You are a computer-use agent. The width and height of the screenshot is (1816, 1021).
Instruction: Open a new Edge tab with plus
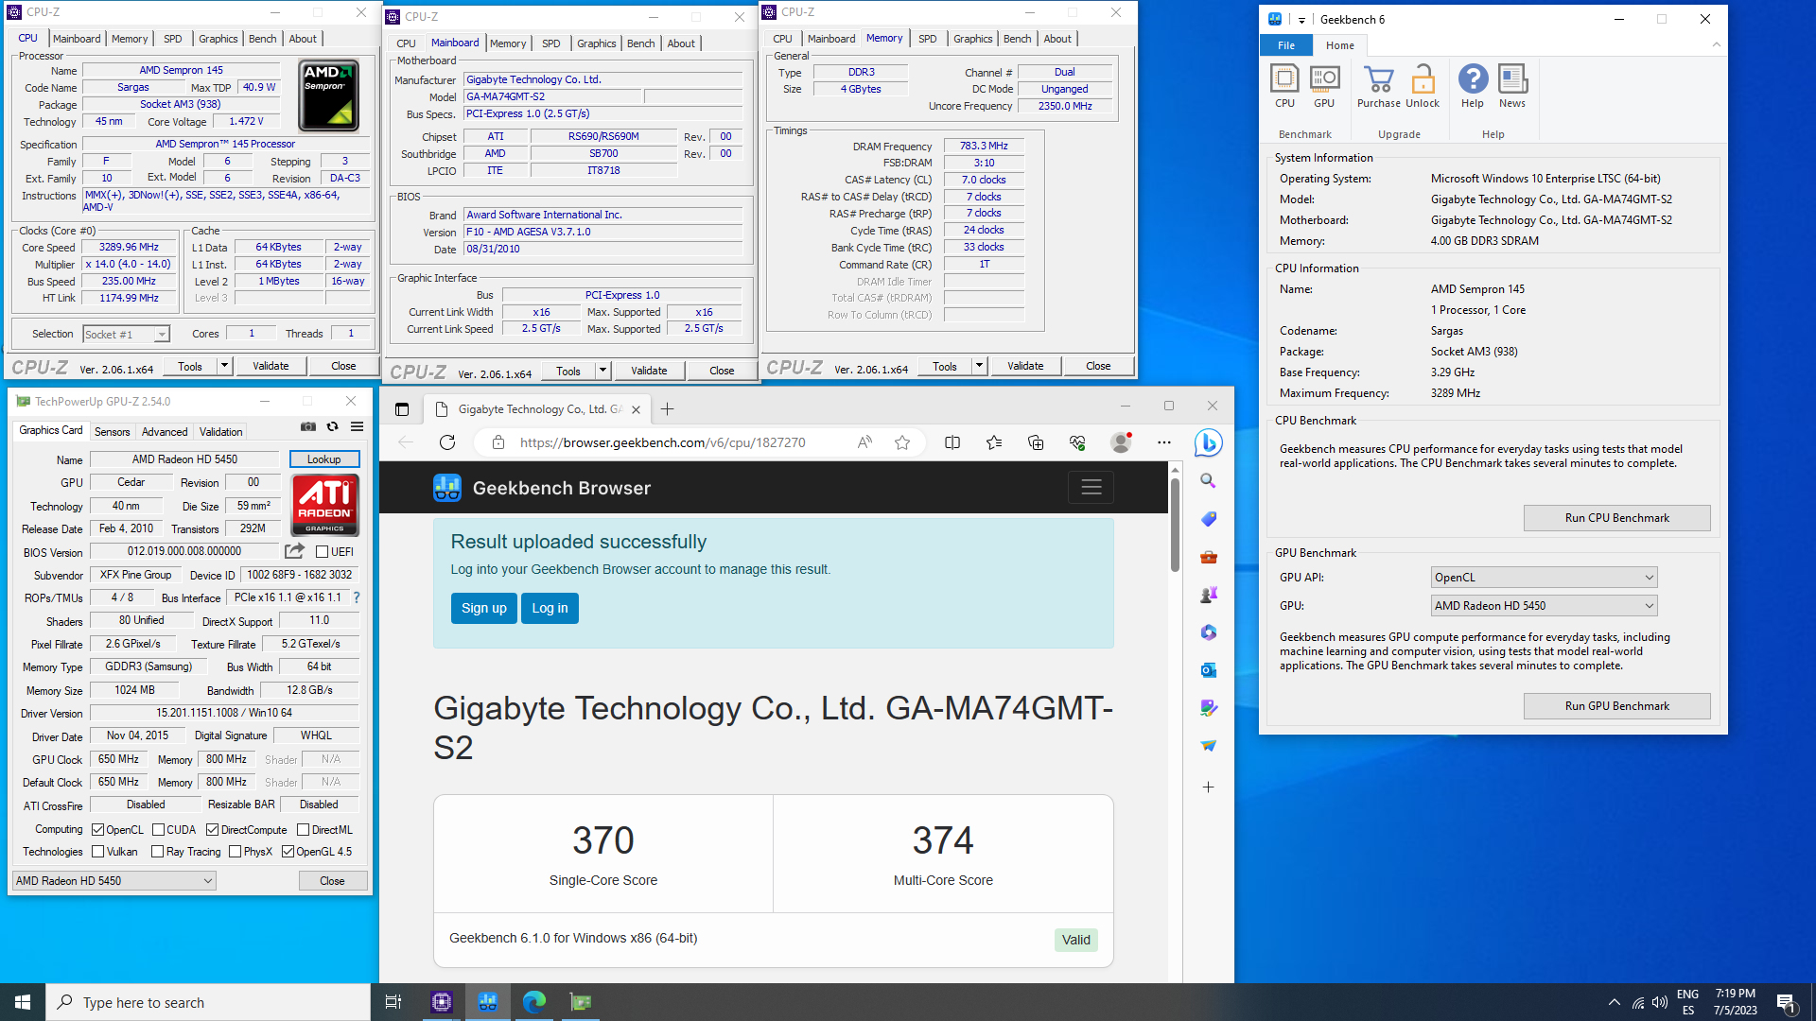(667, 409)
